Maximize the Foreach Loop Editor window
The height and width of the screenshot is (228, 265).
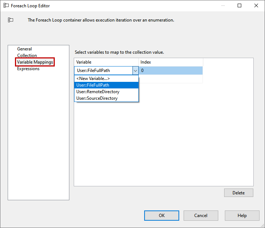coord(239,6)
